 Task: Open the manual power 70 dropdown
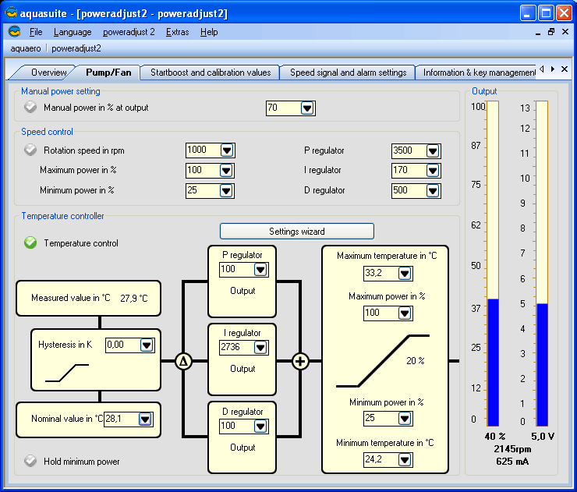coord(306,108)
